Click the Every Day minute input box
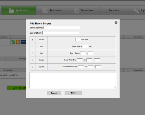145x115 pixels. tap(90, 53)
